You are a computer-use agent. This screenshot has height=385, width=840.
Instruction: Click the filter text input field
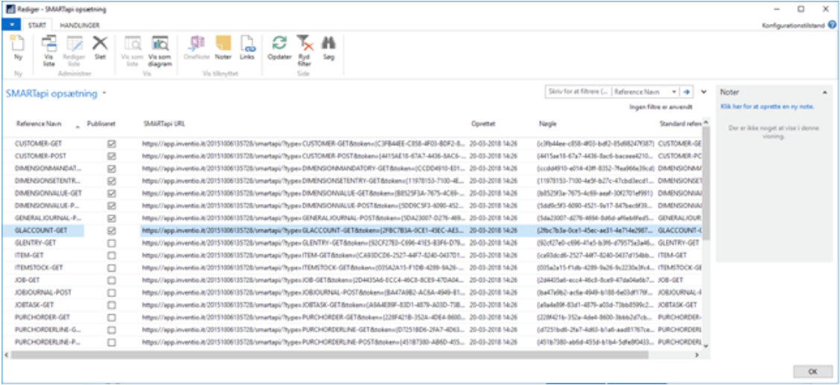(x=578, y=92)
